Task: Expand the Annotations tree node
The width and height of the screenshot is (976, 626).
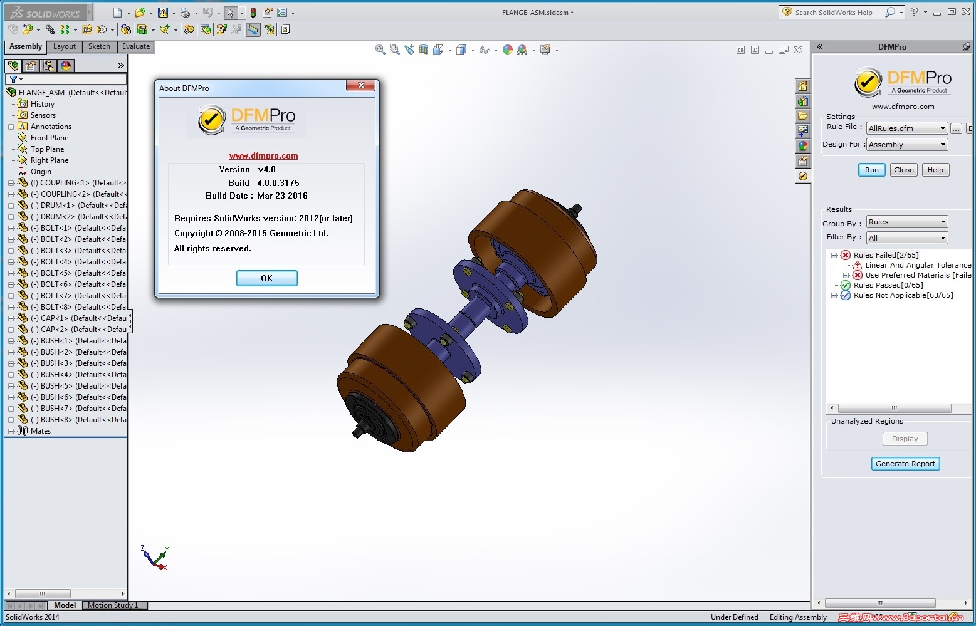Action: click(x=11, y=127)
